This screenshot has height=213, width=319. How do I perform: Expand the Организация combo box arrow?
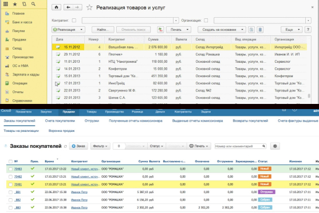click(x=309, y=21)
